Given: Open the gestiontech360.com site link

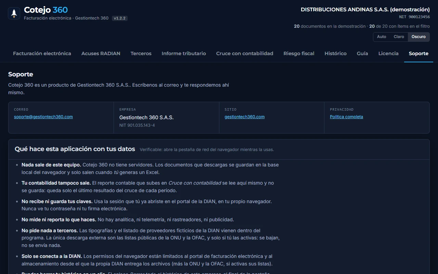Looking at the screenshot, I should [x=244, y=117].
